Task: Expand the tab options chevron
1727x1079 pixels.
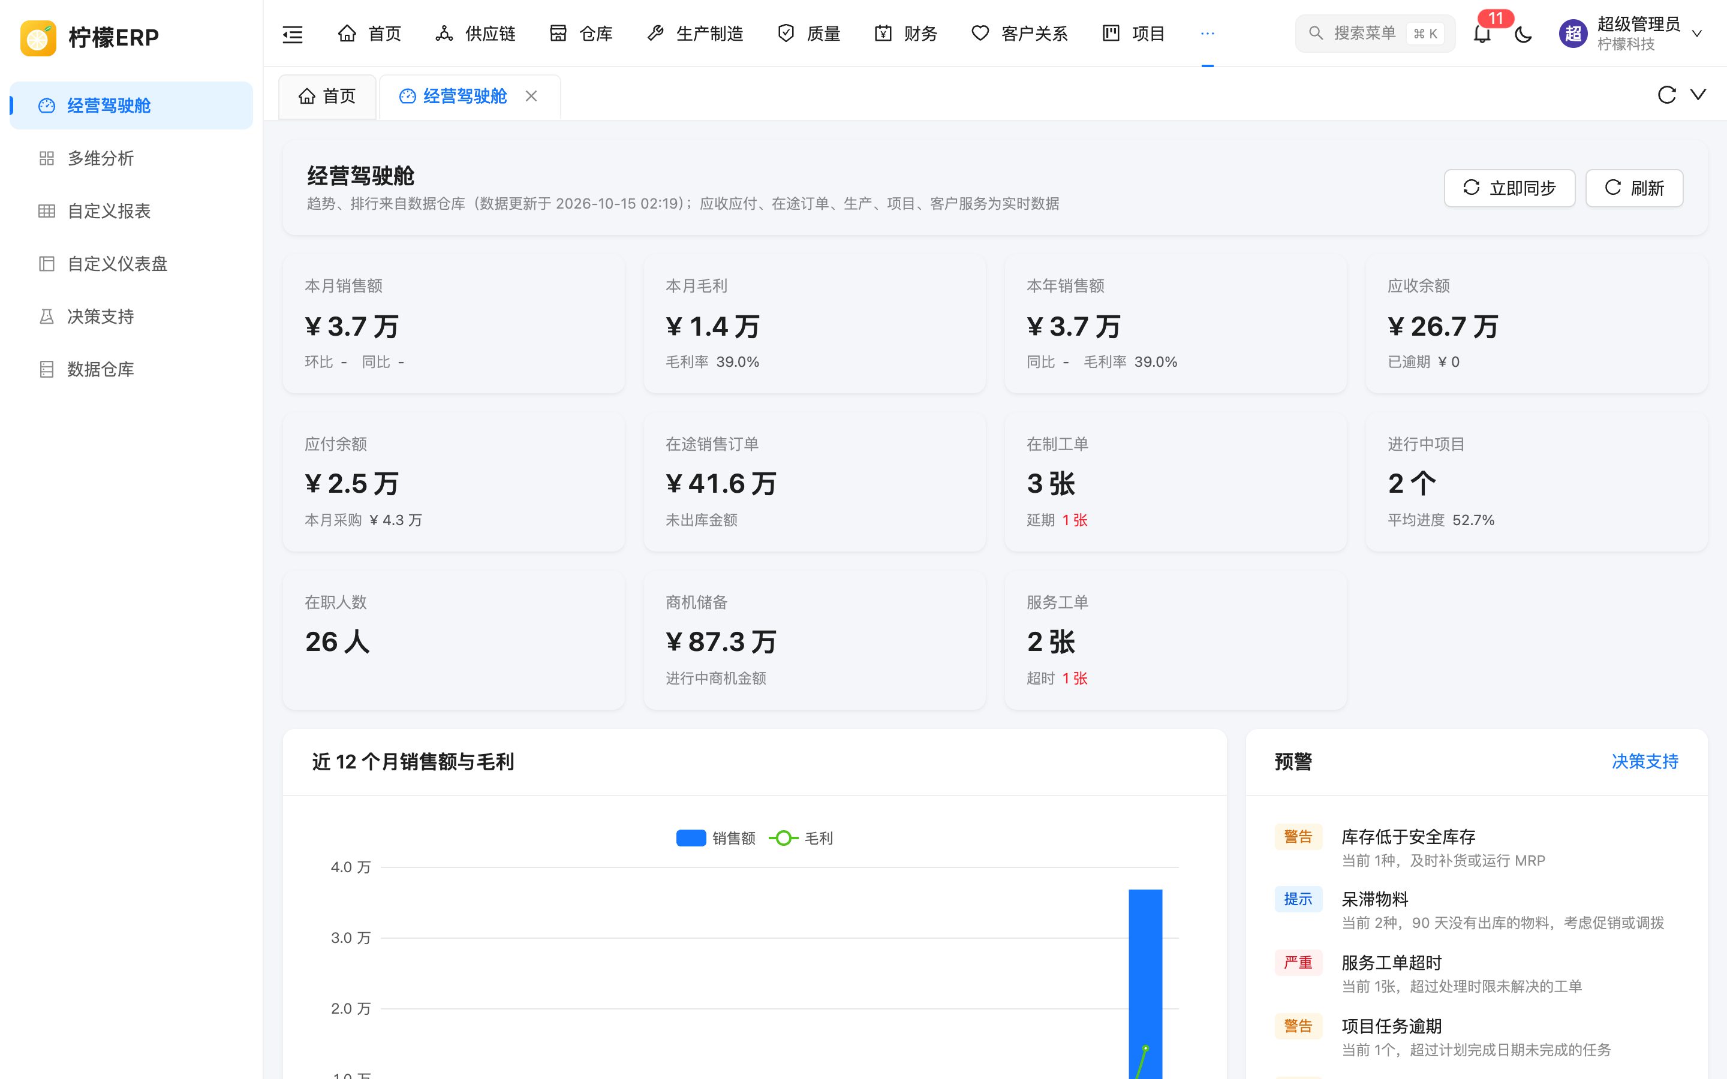Action: 1698,95
